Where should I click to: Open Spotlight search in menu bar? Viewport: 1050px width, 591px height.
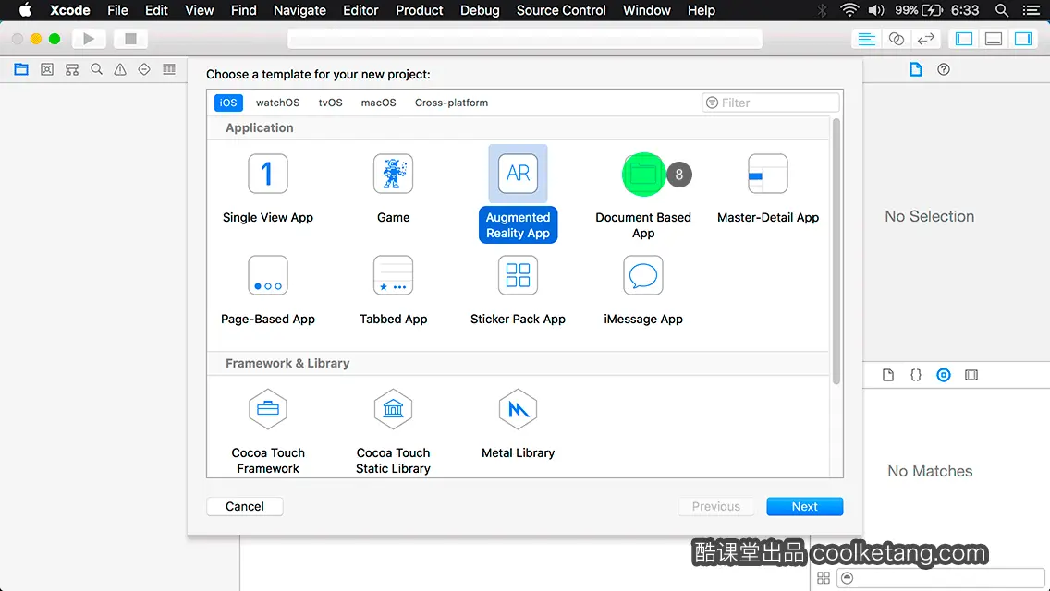(x=1002, y=10)
